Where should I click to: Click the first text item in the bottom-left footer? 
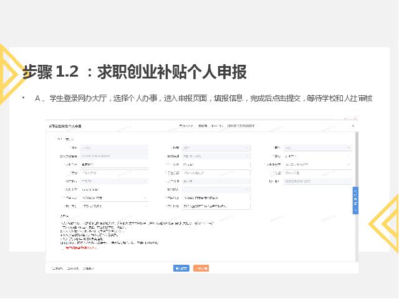(x=58, y=268)
